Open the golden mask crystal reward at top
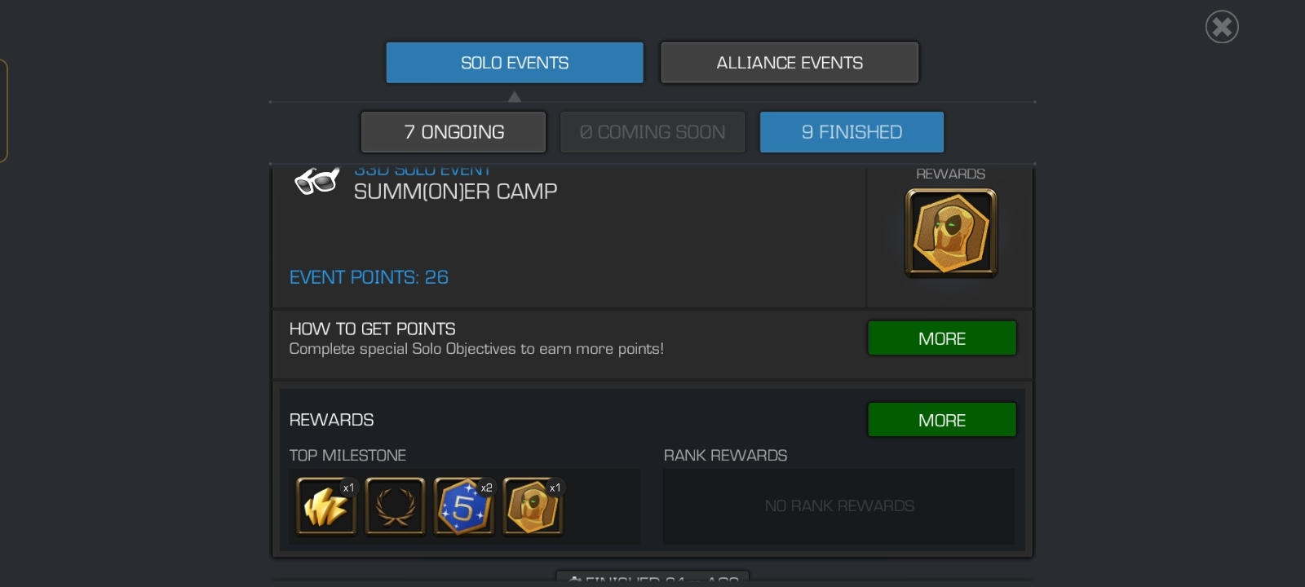This screenshot has width=1305, height=587. (x=951, y=233)
